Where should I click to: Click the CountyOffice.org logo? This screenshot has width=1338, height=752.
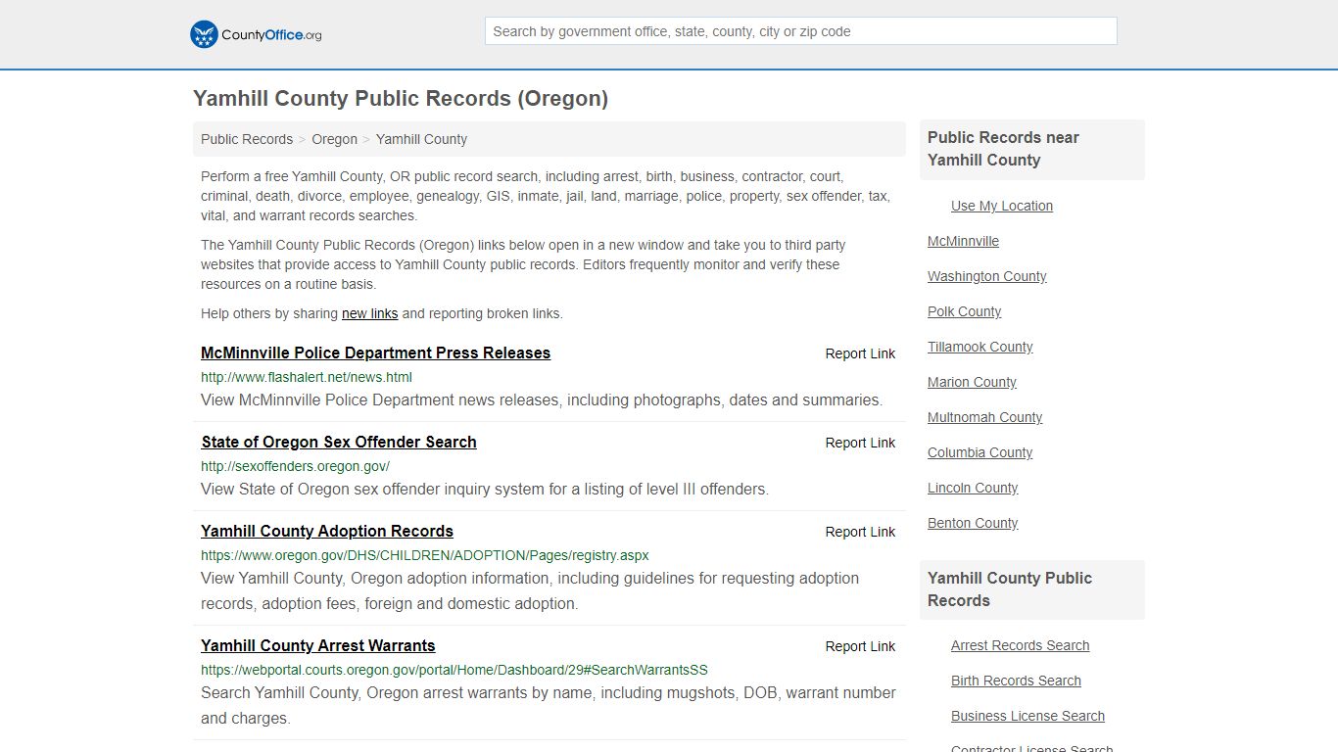pyautogui.click(x=256, y=34)
